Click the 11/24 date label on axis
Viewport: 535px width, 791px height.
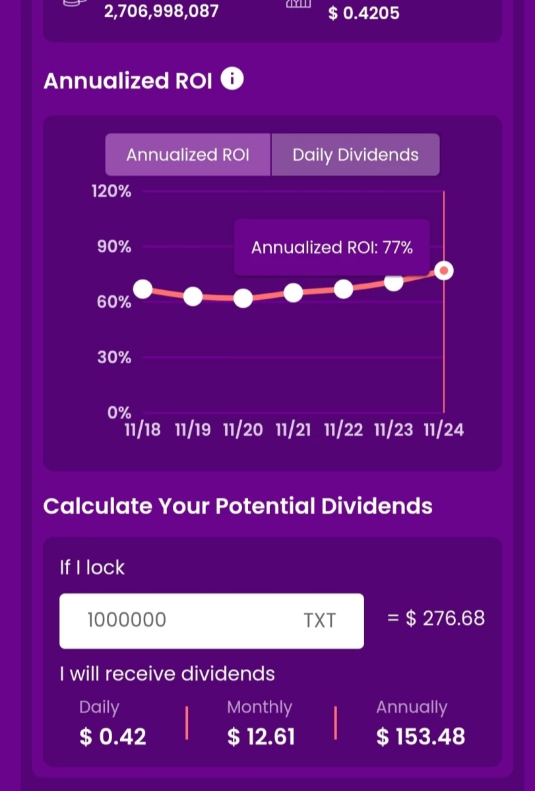pyautogui.click(x=444, y=430)
